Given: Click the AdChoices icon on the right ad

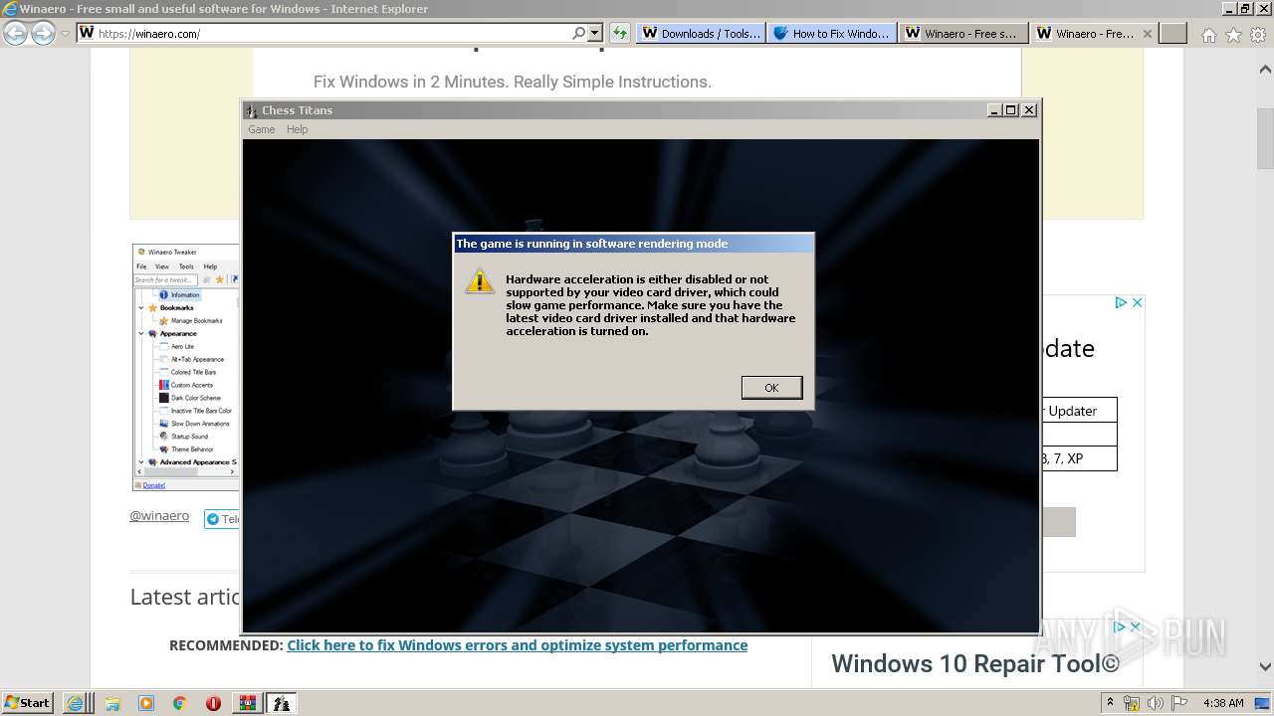Looking at the screenshot, I should tap(1121, 302).
